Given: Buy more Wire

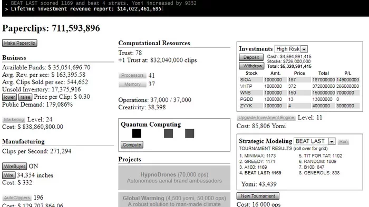Looking at the screenshot, I should click(x=9, y=175).
